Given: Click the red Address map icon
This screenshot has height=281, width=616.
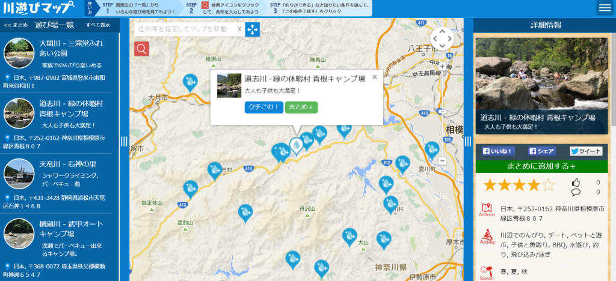Looking at the screenshot, I should coord(487,210).
